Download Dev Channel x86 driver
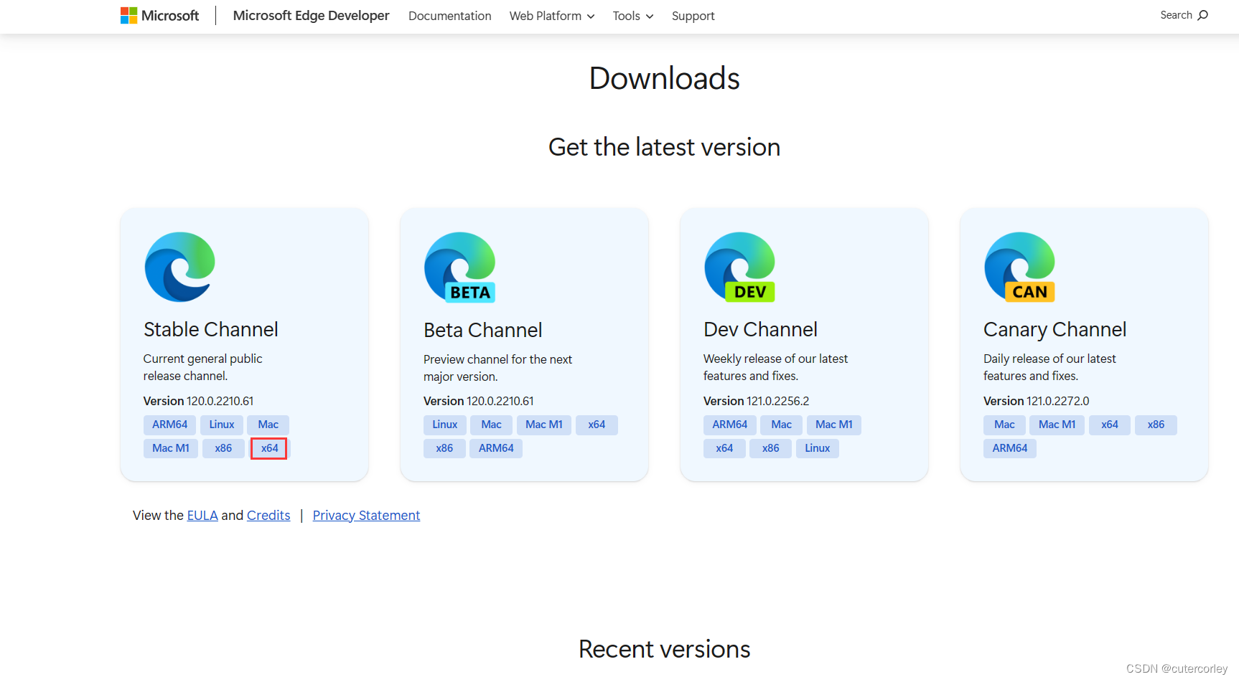Viewport: 1239px width, 682px height. coord(770,448)
